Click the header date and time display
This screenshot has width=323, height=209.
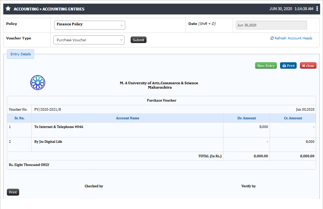coord(291,9)
